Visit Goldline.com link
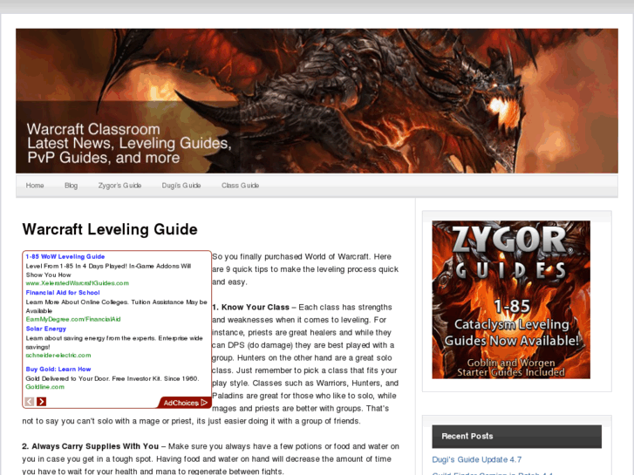The height and width of the screenshot is (475, 634). (44, 387)
